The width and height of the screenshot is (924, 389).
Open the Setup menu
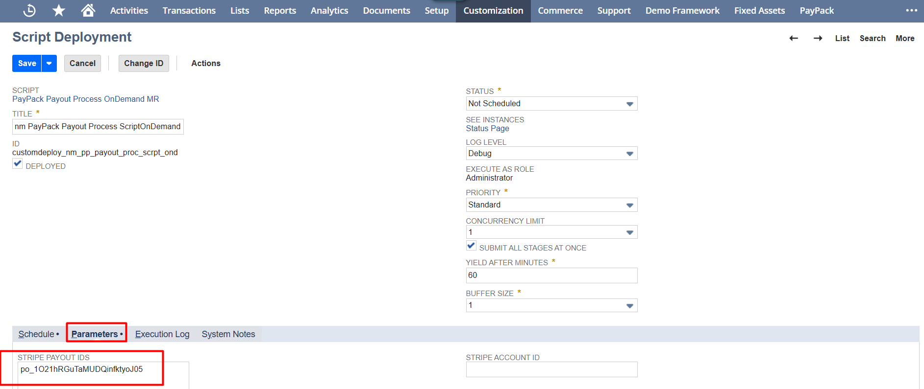click(x=437, y=11)
